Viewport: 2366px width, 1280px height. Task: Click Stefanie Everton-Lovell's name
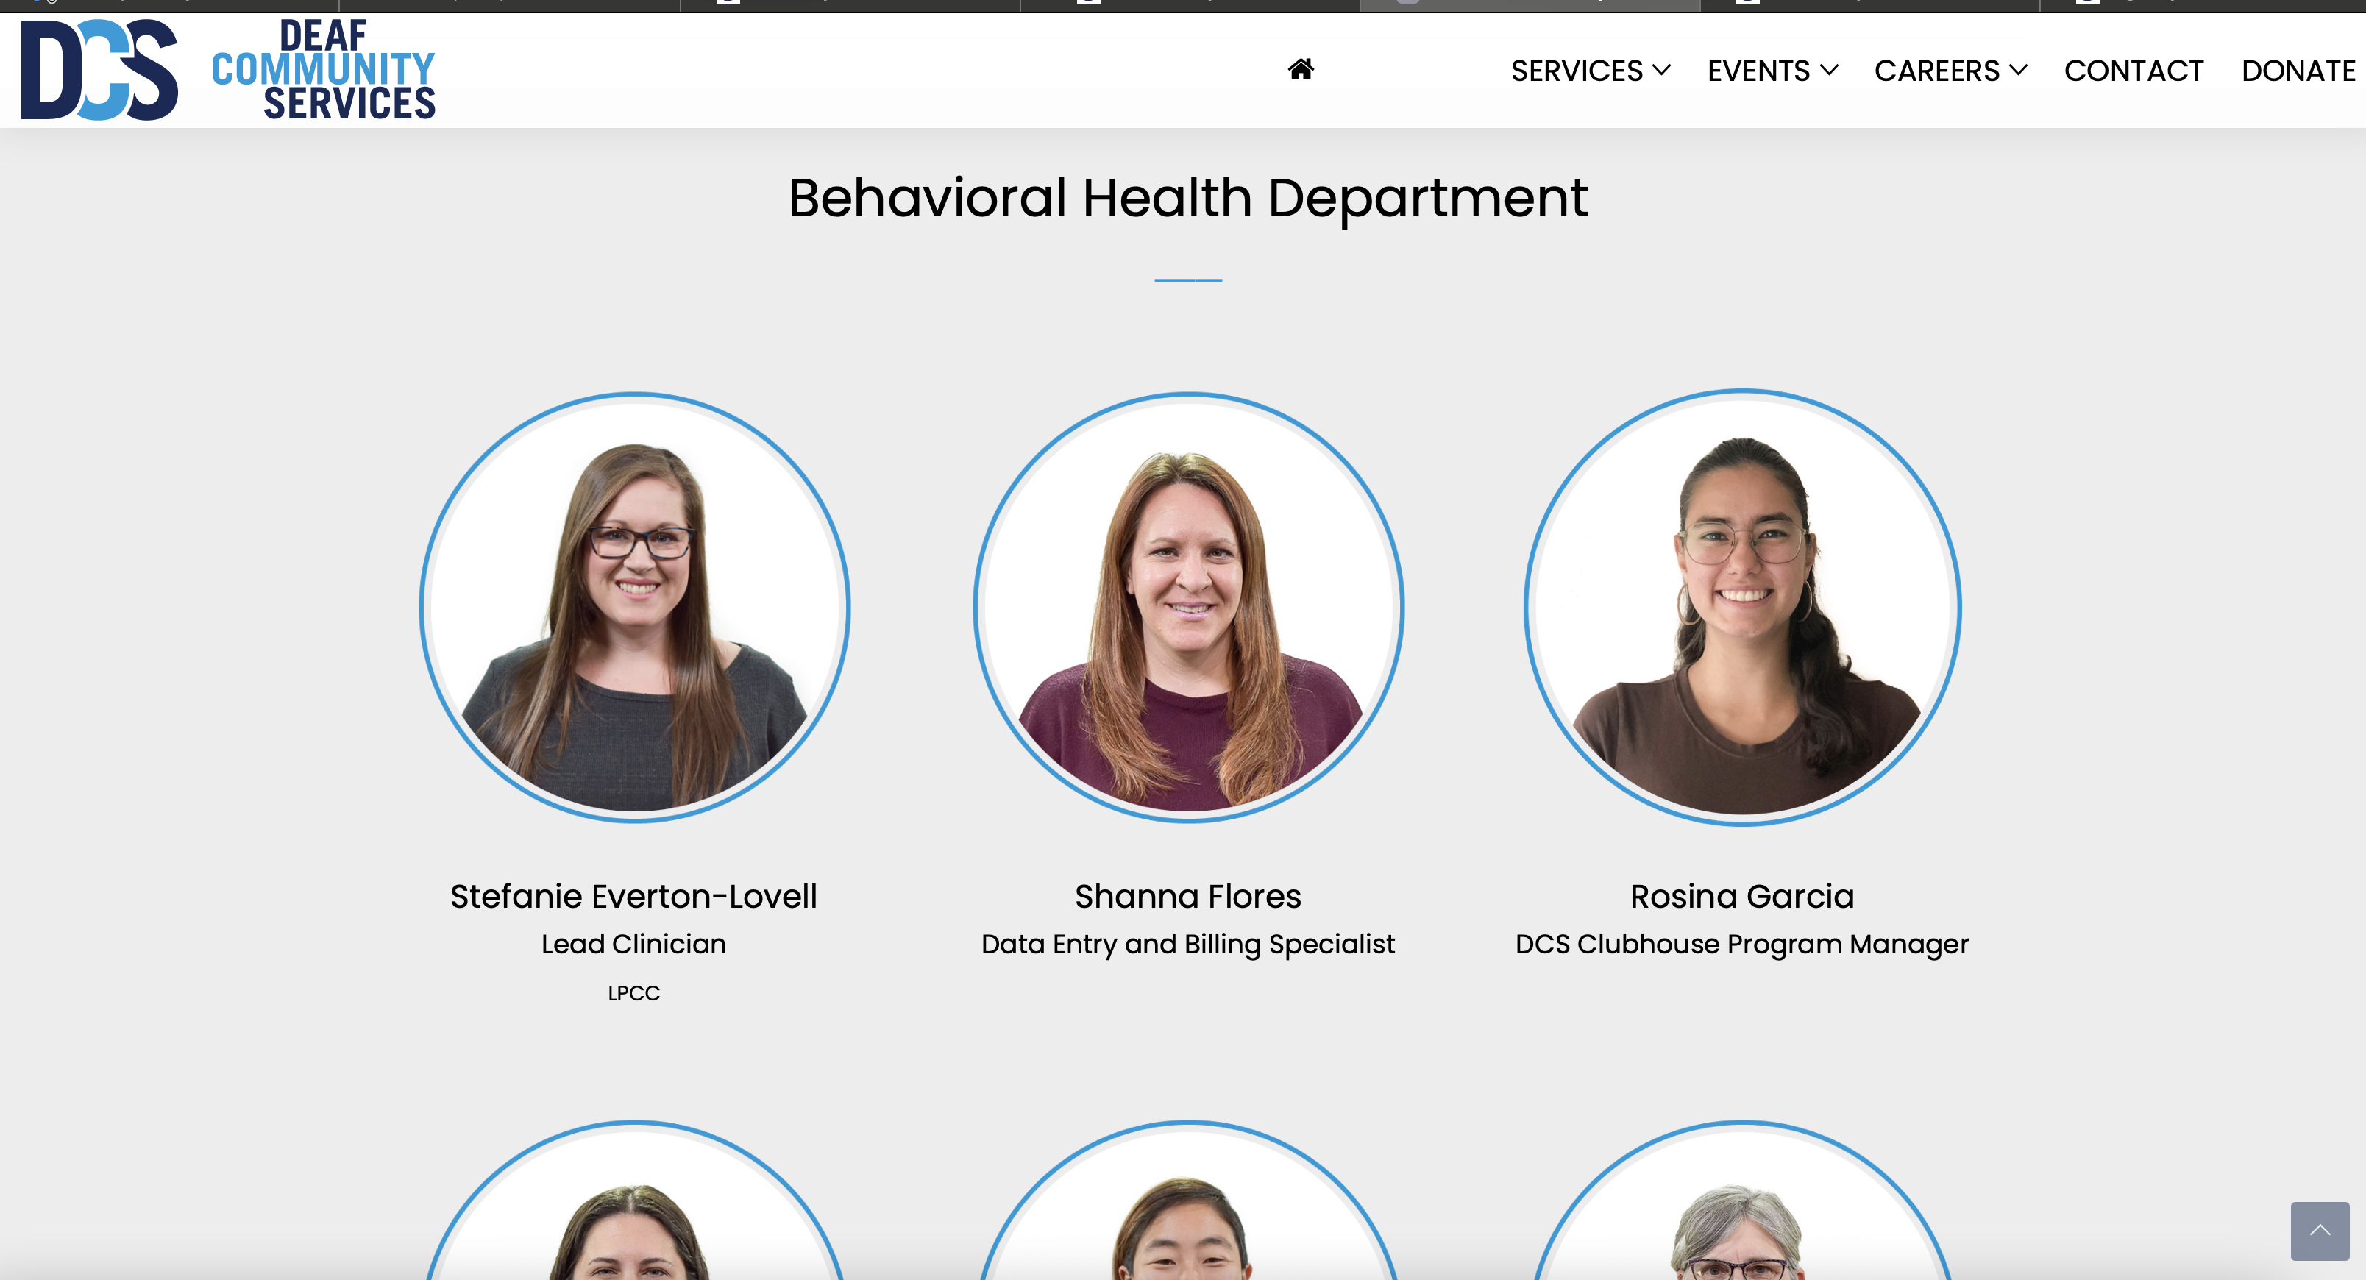(633, 896)
